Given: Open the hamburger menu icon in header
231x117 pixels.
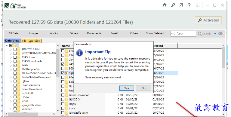Looking at the screenshot, I should (x=198, y=5).
